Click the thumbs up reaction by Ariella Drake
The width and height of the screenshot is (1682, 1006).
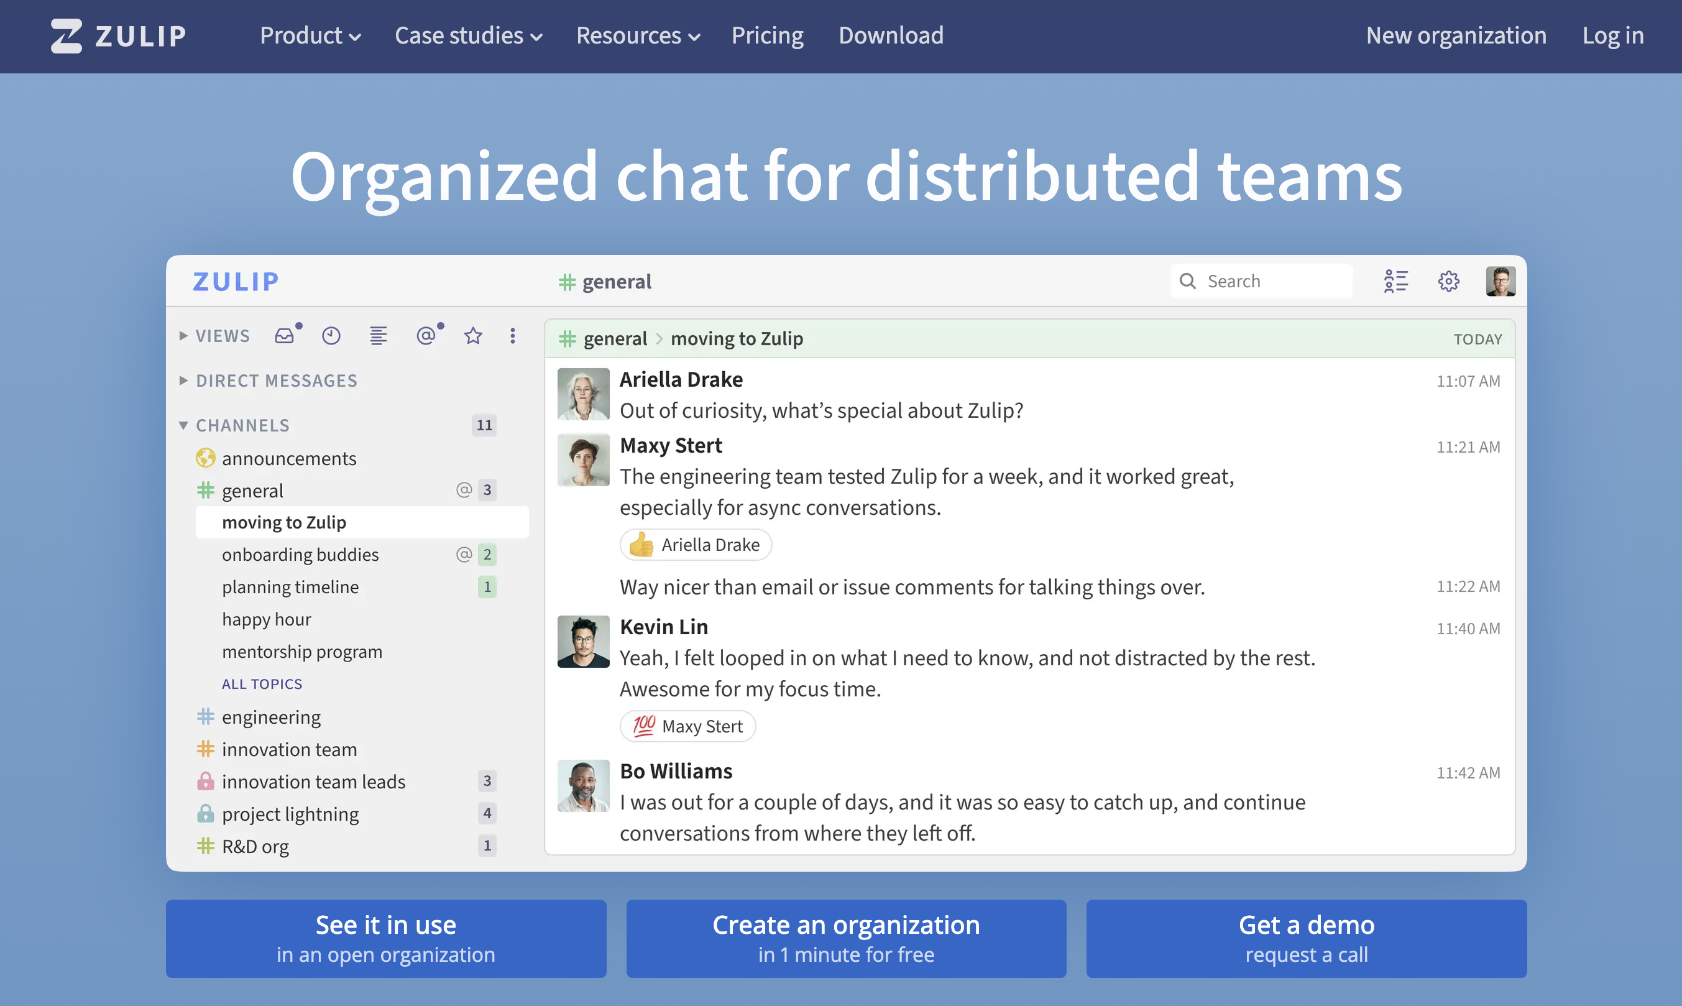click(696, 545)
